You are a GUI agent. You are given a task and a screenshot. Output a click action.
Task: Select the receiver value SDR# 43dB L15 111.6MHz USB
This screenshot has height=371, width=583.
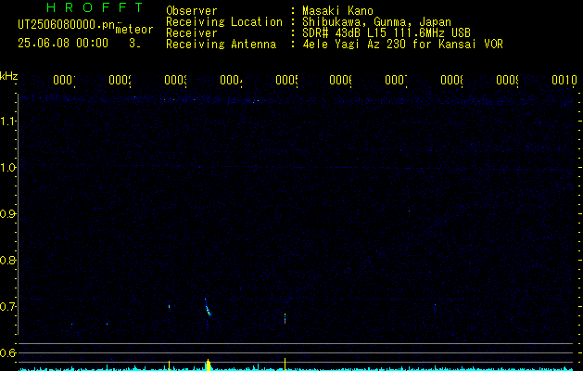coord(387,33)
